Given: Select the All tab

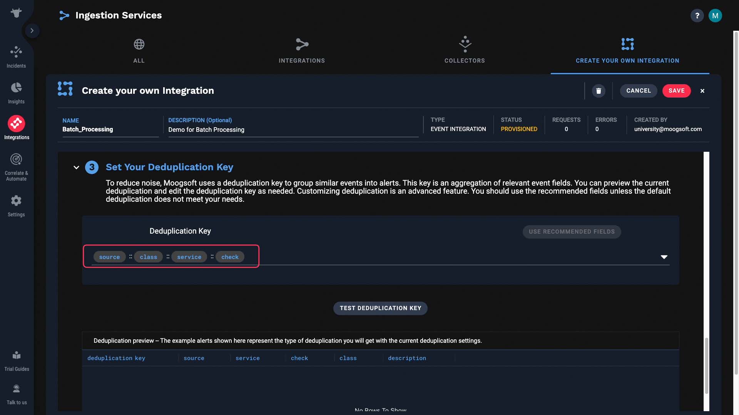Looking at the screenshot, I should (x=139, y=50).
